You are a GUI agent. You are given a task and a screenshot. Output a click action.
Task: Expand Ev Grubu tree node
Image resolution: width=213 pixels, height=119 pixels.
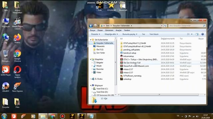pyautogui.click(x=91, y=79)
